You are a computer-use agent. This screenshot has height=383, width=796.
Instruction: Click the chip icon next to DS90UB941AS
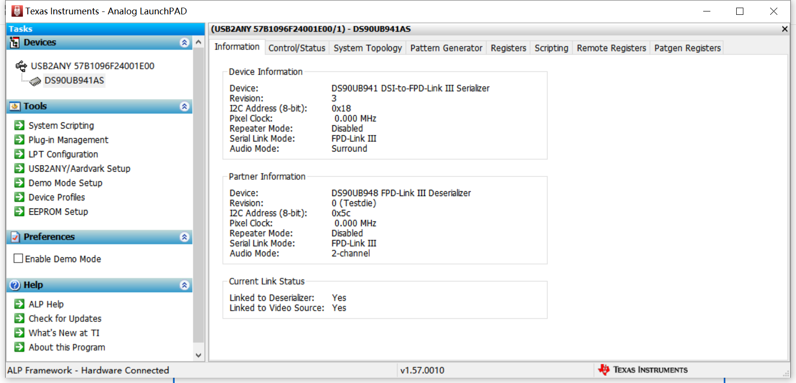[35, 81]
